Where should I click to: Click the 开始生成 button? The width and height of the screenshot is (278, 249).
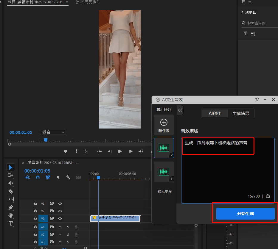[x=245, y=214]
